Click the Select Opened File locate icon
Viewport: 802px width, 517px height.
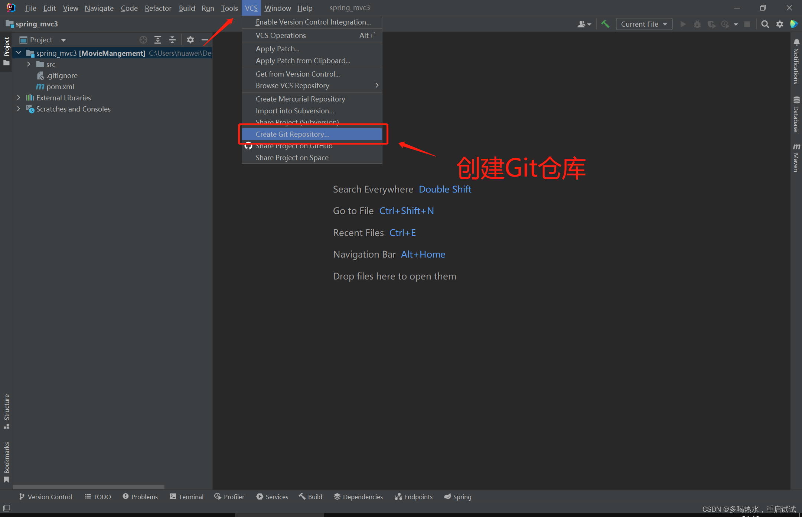tap(143, 40)
